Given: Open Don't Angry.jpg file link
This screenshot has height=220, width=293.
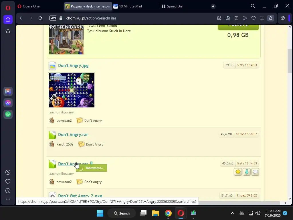Looking at the screenshot, I should click(x=73, y=66).
